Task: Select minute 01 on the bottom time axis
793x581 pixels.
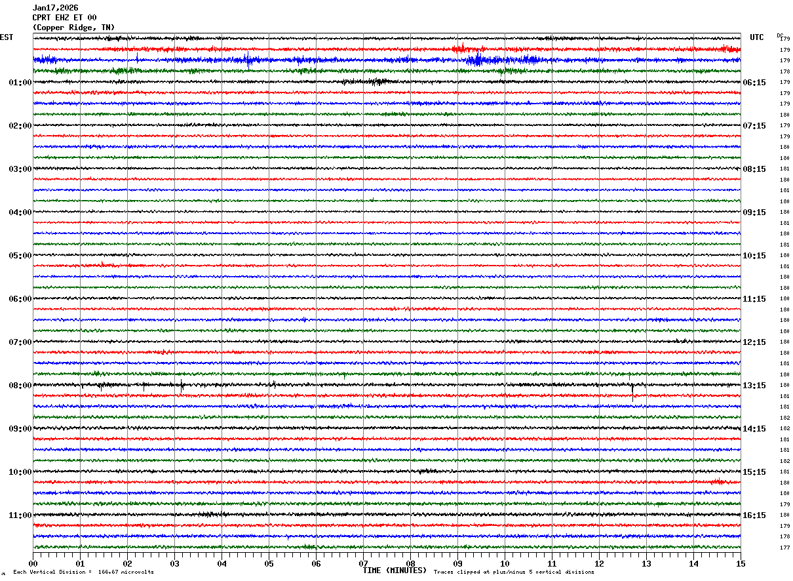Action: (x=80, y=563)
